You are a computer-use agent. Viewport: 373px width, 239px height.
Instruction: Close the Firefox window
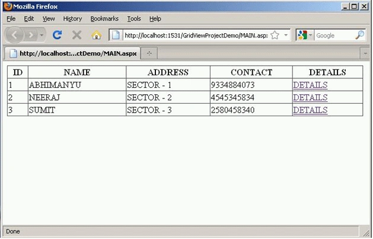364,7
